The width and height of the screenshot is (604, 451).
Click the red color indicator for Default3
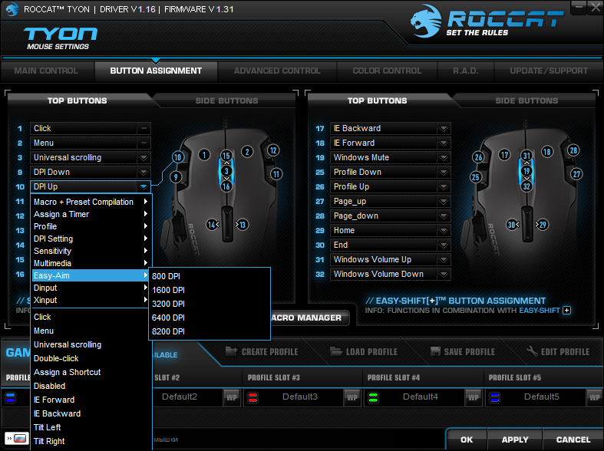coord(253,397)
